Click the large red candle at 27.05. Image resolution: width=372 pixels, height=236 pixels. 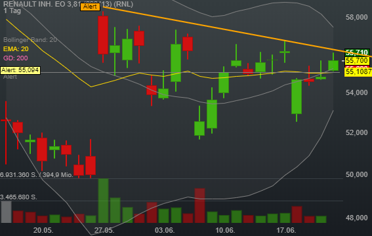[103, 35]
